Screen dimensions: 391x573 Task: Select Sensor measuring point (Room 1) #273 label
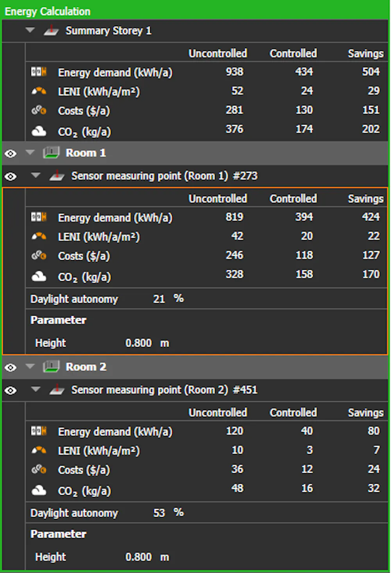(x=164, y=176)
